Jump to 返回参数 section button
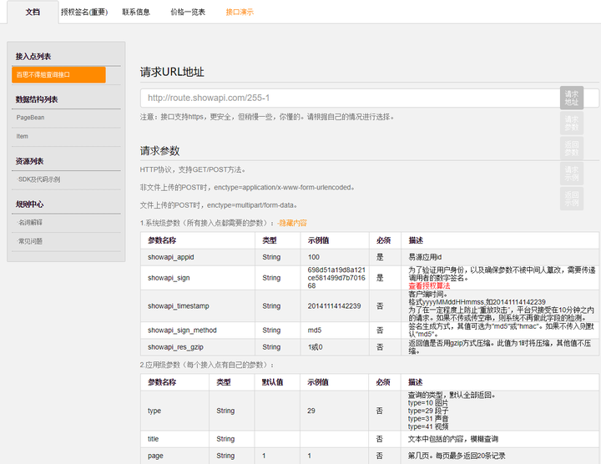This screenshot has width=601, height=464. pos(572,149)
